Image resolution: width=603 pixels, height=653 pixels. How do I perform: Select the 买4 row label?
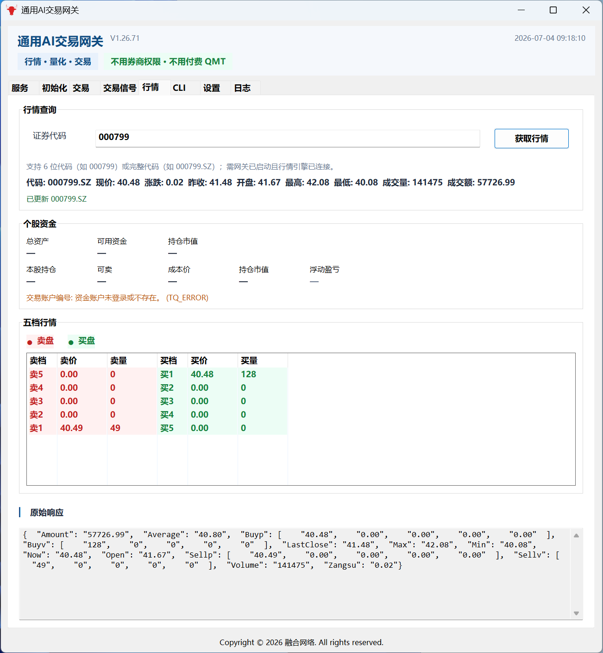pos(167,415)
